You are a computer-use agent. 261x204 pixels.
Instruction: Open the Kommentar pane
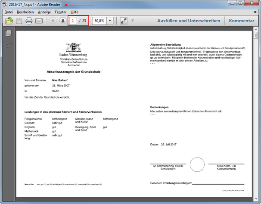(x=242, y=21)
